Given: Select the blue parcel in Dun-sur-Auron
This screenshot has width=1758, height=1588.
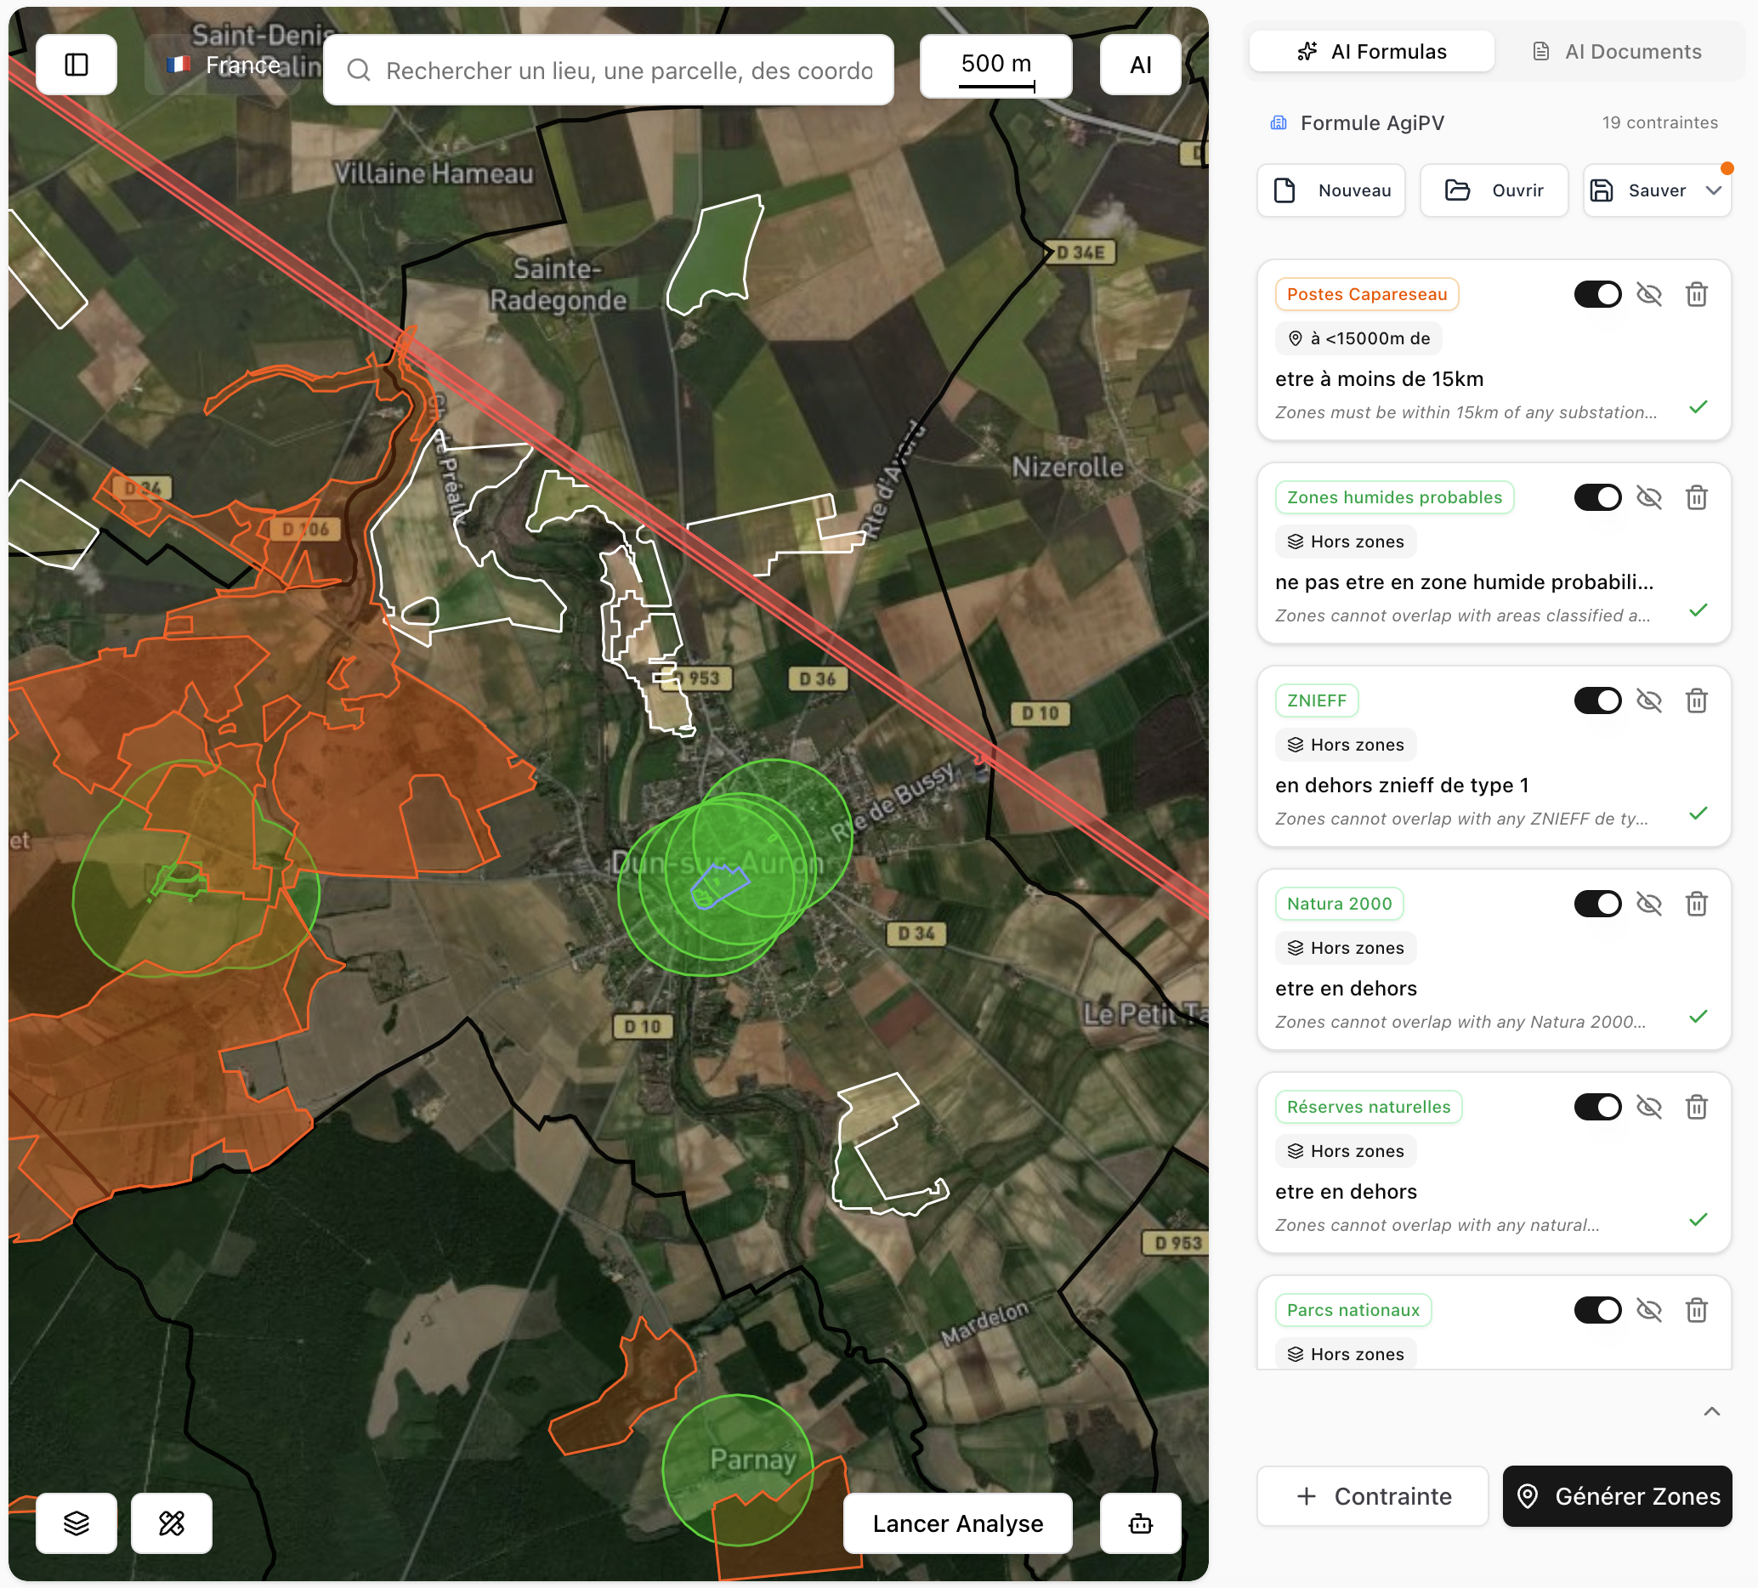Looking at the screenshot, I should (x=718, y=886).
